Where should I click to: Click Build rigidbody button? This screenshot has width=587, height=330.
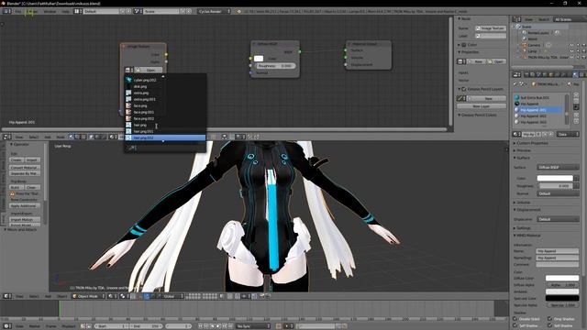click(17, 187)
